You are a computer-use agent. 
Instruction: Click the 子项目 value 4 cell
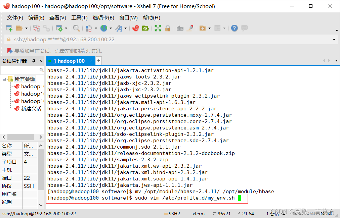pos(30,162)
